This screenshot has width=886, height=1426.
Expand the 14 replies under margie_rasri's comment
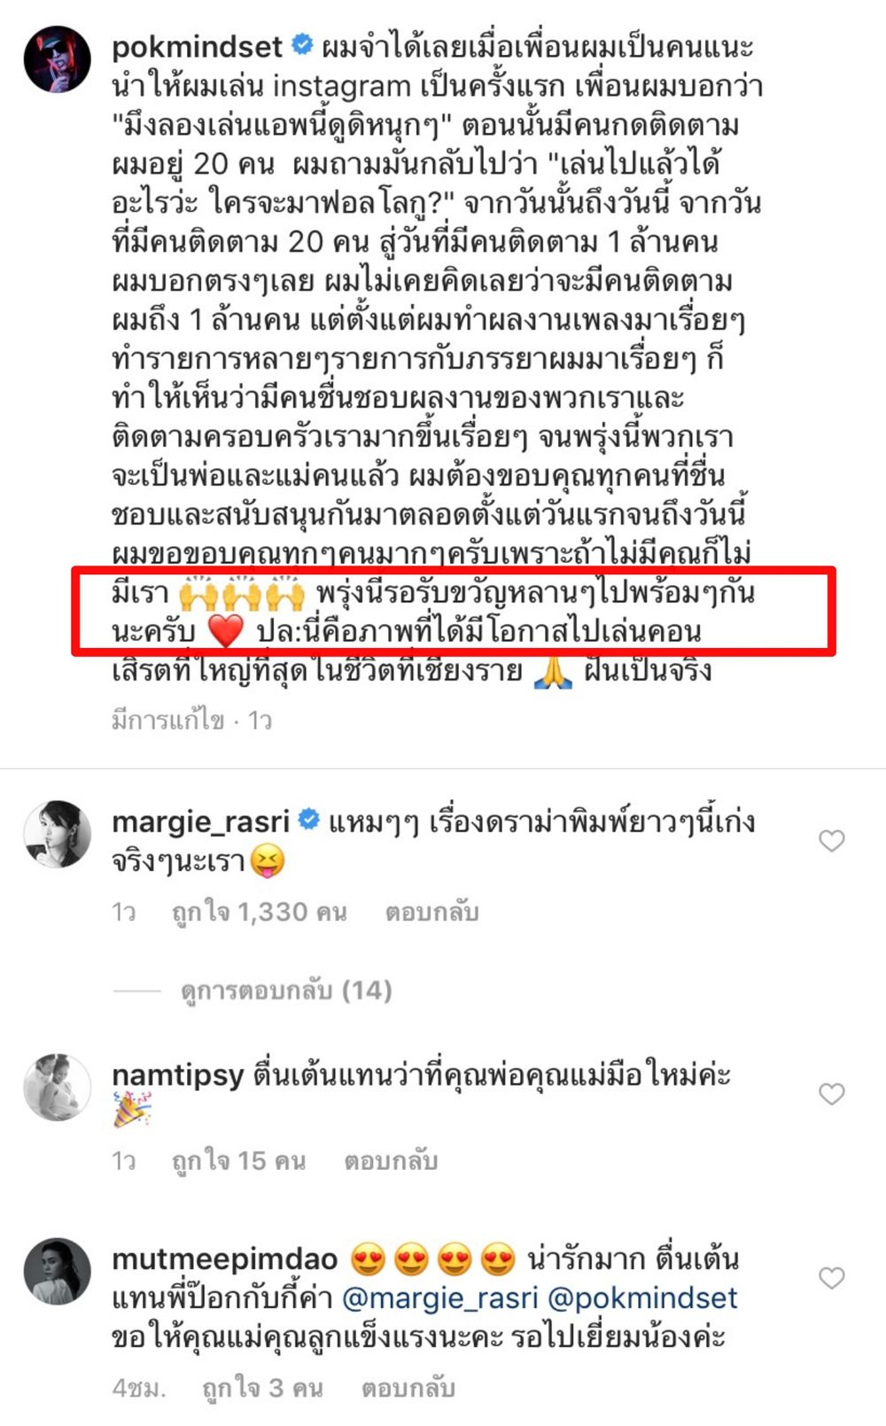(286, 990)
